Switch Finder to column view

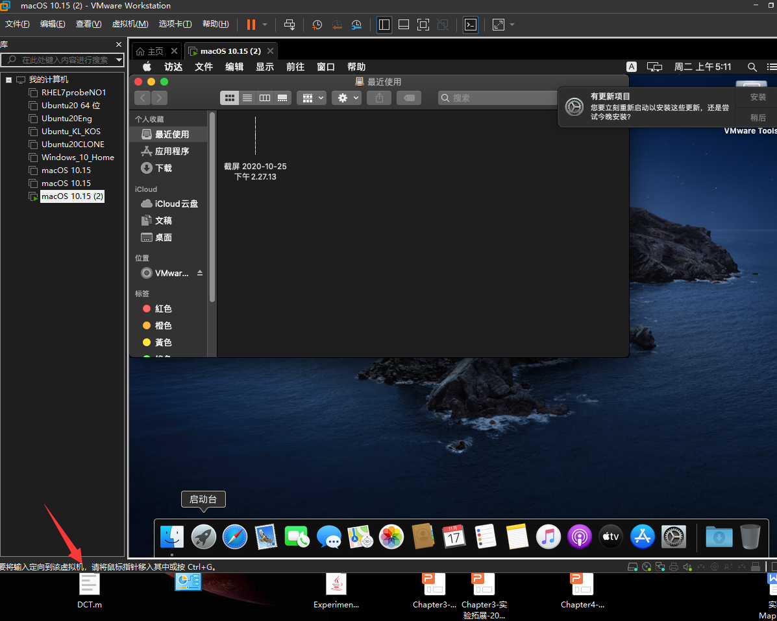264,98
